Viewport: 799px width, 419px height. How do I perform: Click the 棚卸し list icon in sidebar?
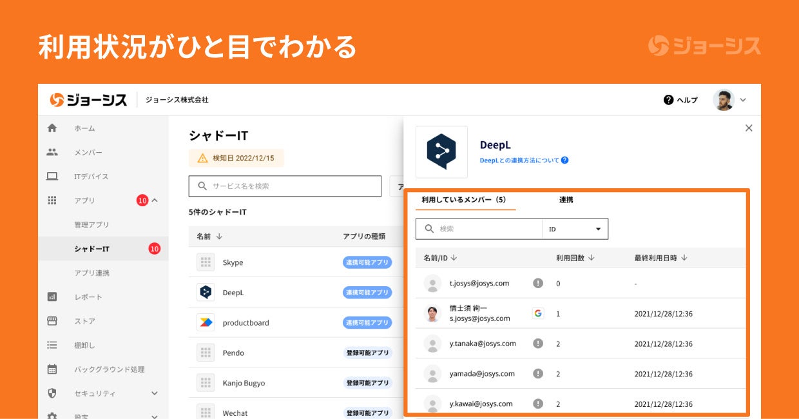[x=52, y=345]
